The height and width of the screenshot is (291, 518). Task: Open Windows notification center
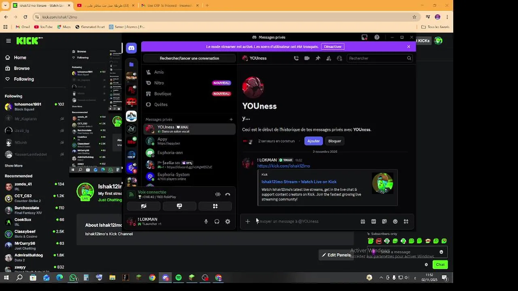coord(444,278)
